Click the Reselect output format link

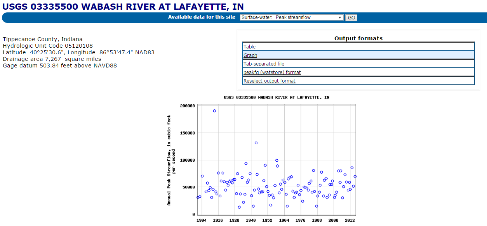pos(269,81)
